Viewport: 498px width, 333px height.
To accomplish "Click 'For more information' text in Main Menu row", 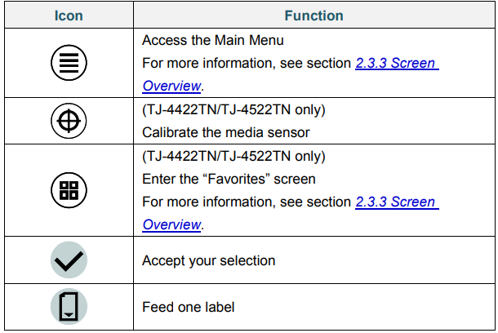I will tap(247, 63).
